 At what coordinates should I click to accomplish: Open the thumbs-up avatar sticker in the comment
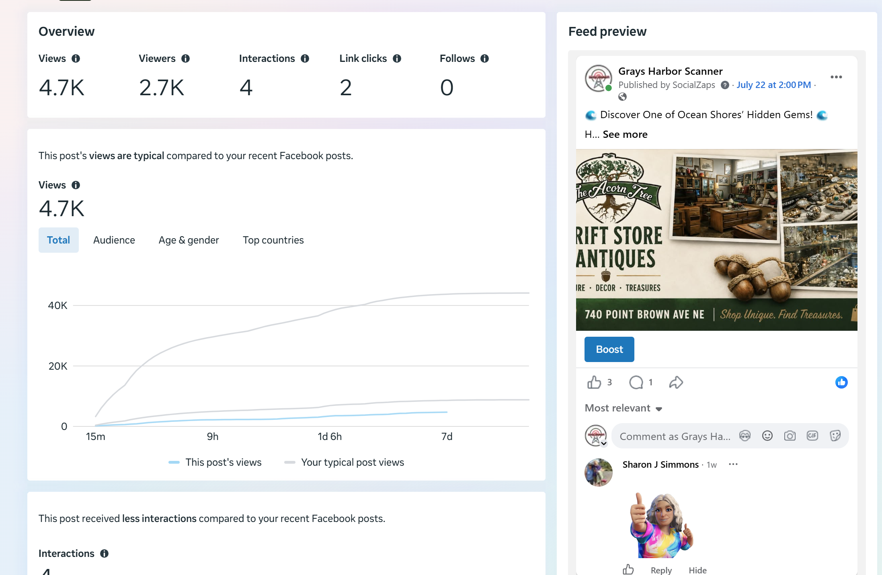click(662, 525)
